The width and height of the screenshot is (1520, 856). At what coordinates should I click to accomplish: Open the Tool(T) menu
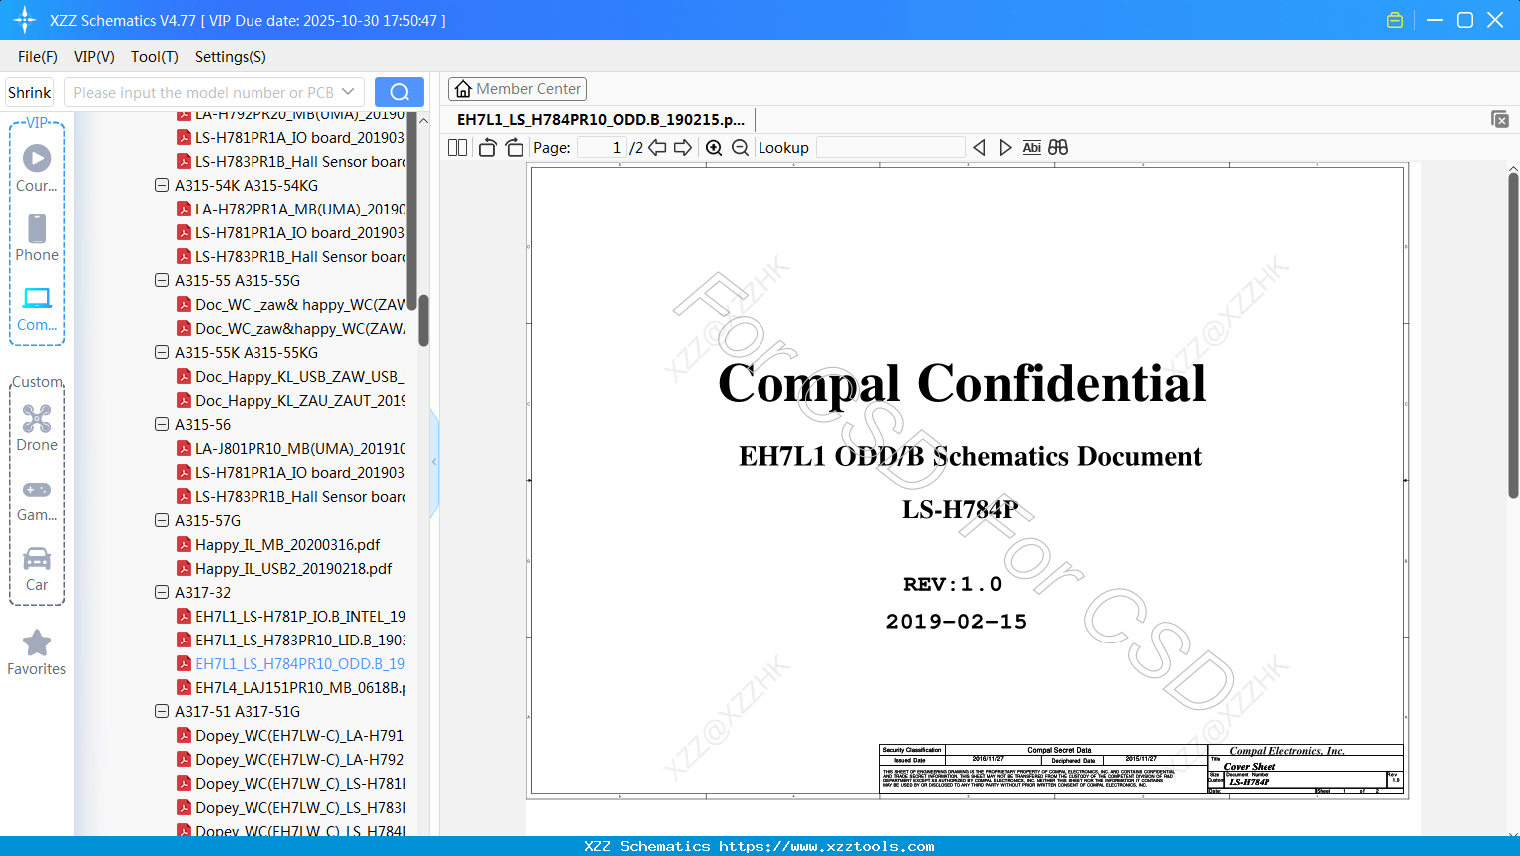pos(155,57)
